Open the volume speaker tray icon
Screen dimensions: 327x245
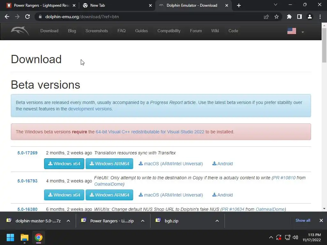[x=295, y=237]
